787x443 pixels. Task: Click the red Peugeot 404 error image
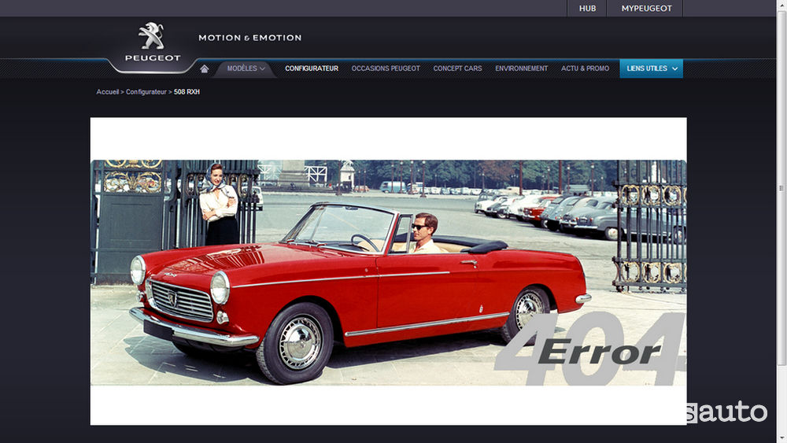pyautogui.click(x=388, y=272)
